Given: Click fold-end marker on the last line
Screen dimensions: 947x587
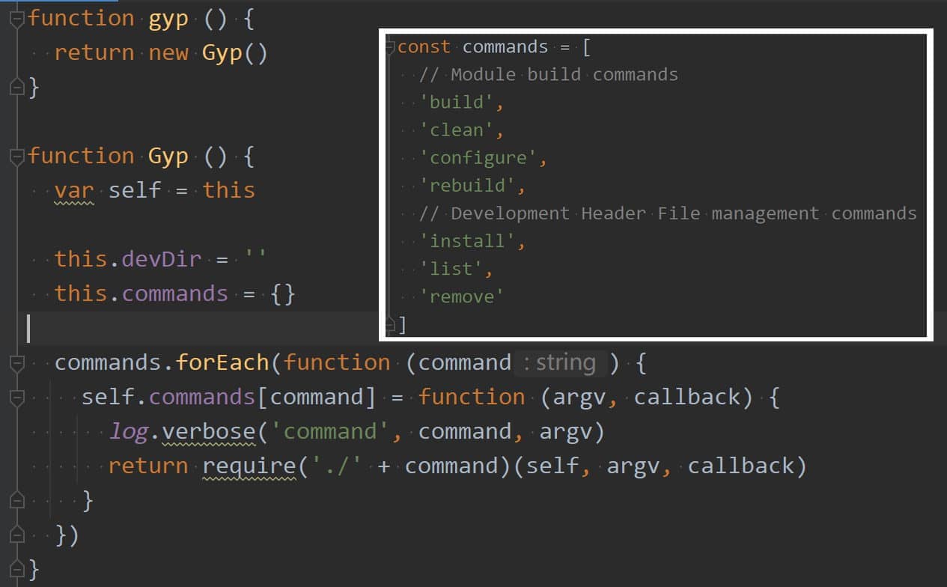Looking at the screenshot, I should [x=16, y=569].
